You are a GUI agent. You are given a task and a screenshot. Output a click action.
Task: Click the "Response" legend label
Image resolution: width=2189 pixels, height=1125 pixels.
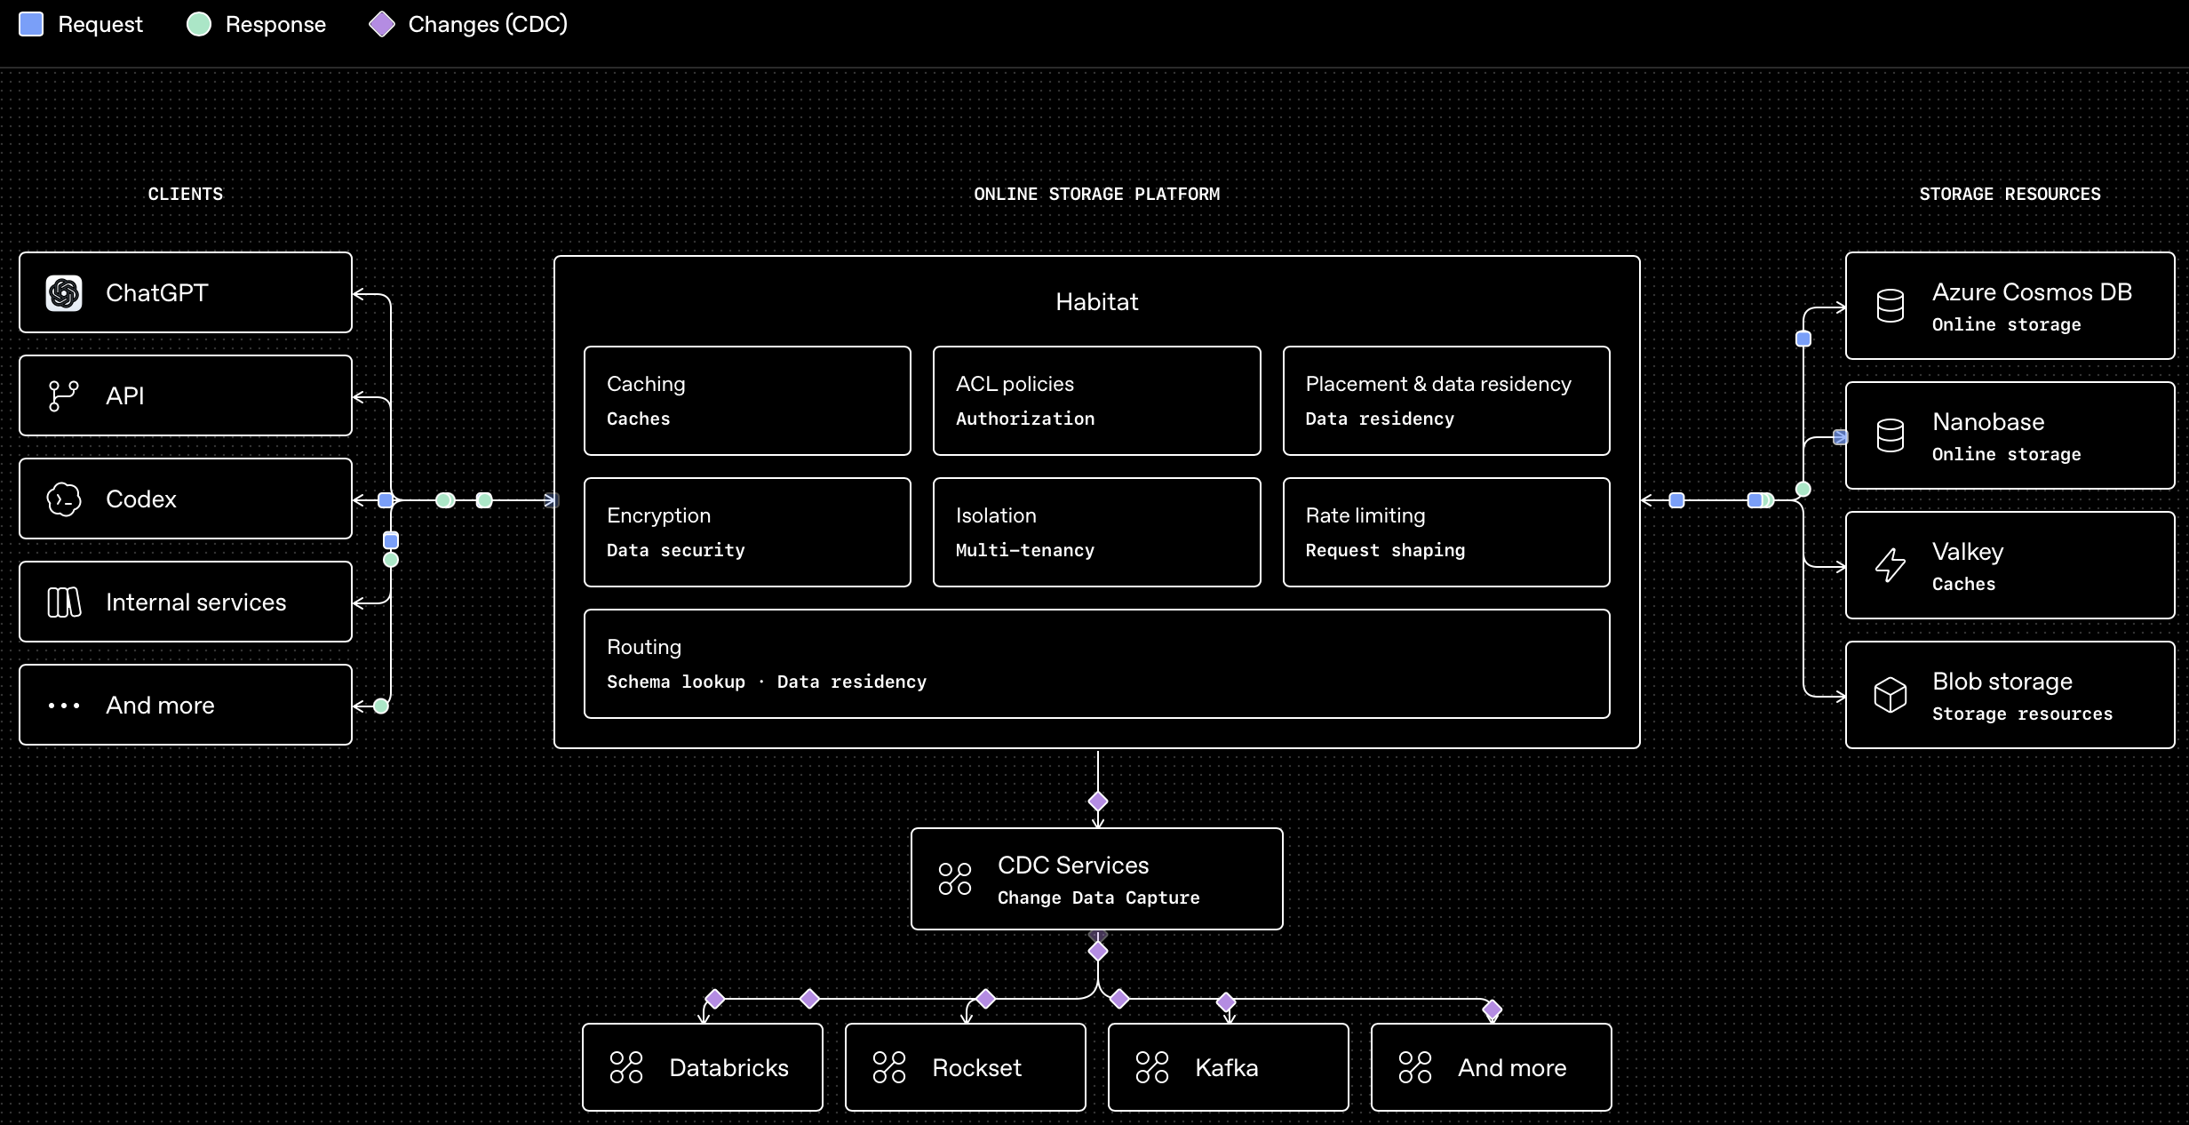pos(276,24)
